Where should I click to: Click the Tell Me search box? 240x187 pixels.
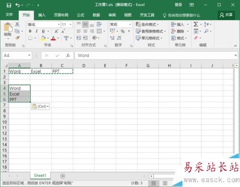(x=181, y=15)
